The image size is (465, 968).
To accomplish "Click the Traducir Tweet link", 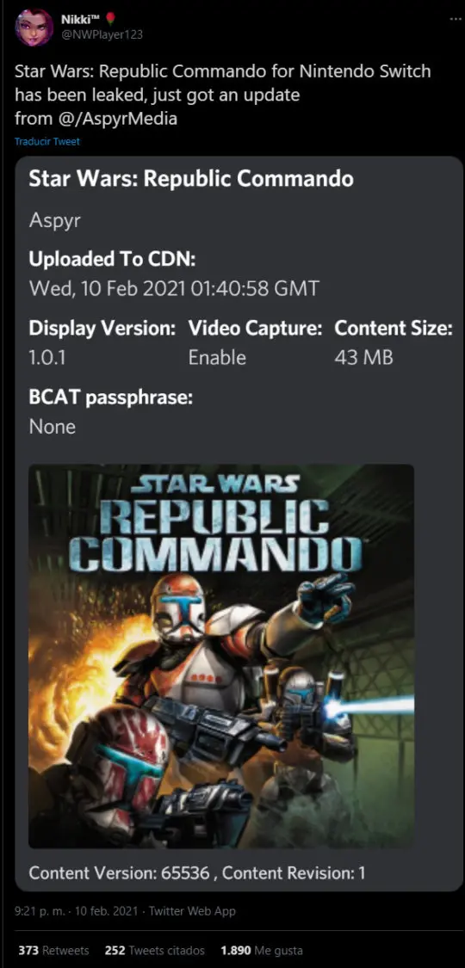I will pyautogui.click(x=47, y=141).
